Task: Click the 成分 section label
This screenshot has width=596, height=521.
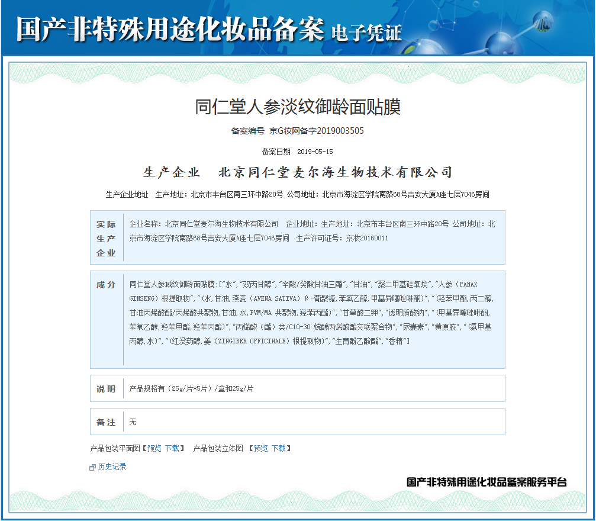Action: pos(106,285)
